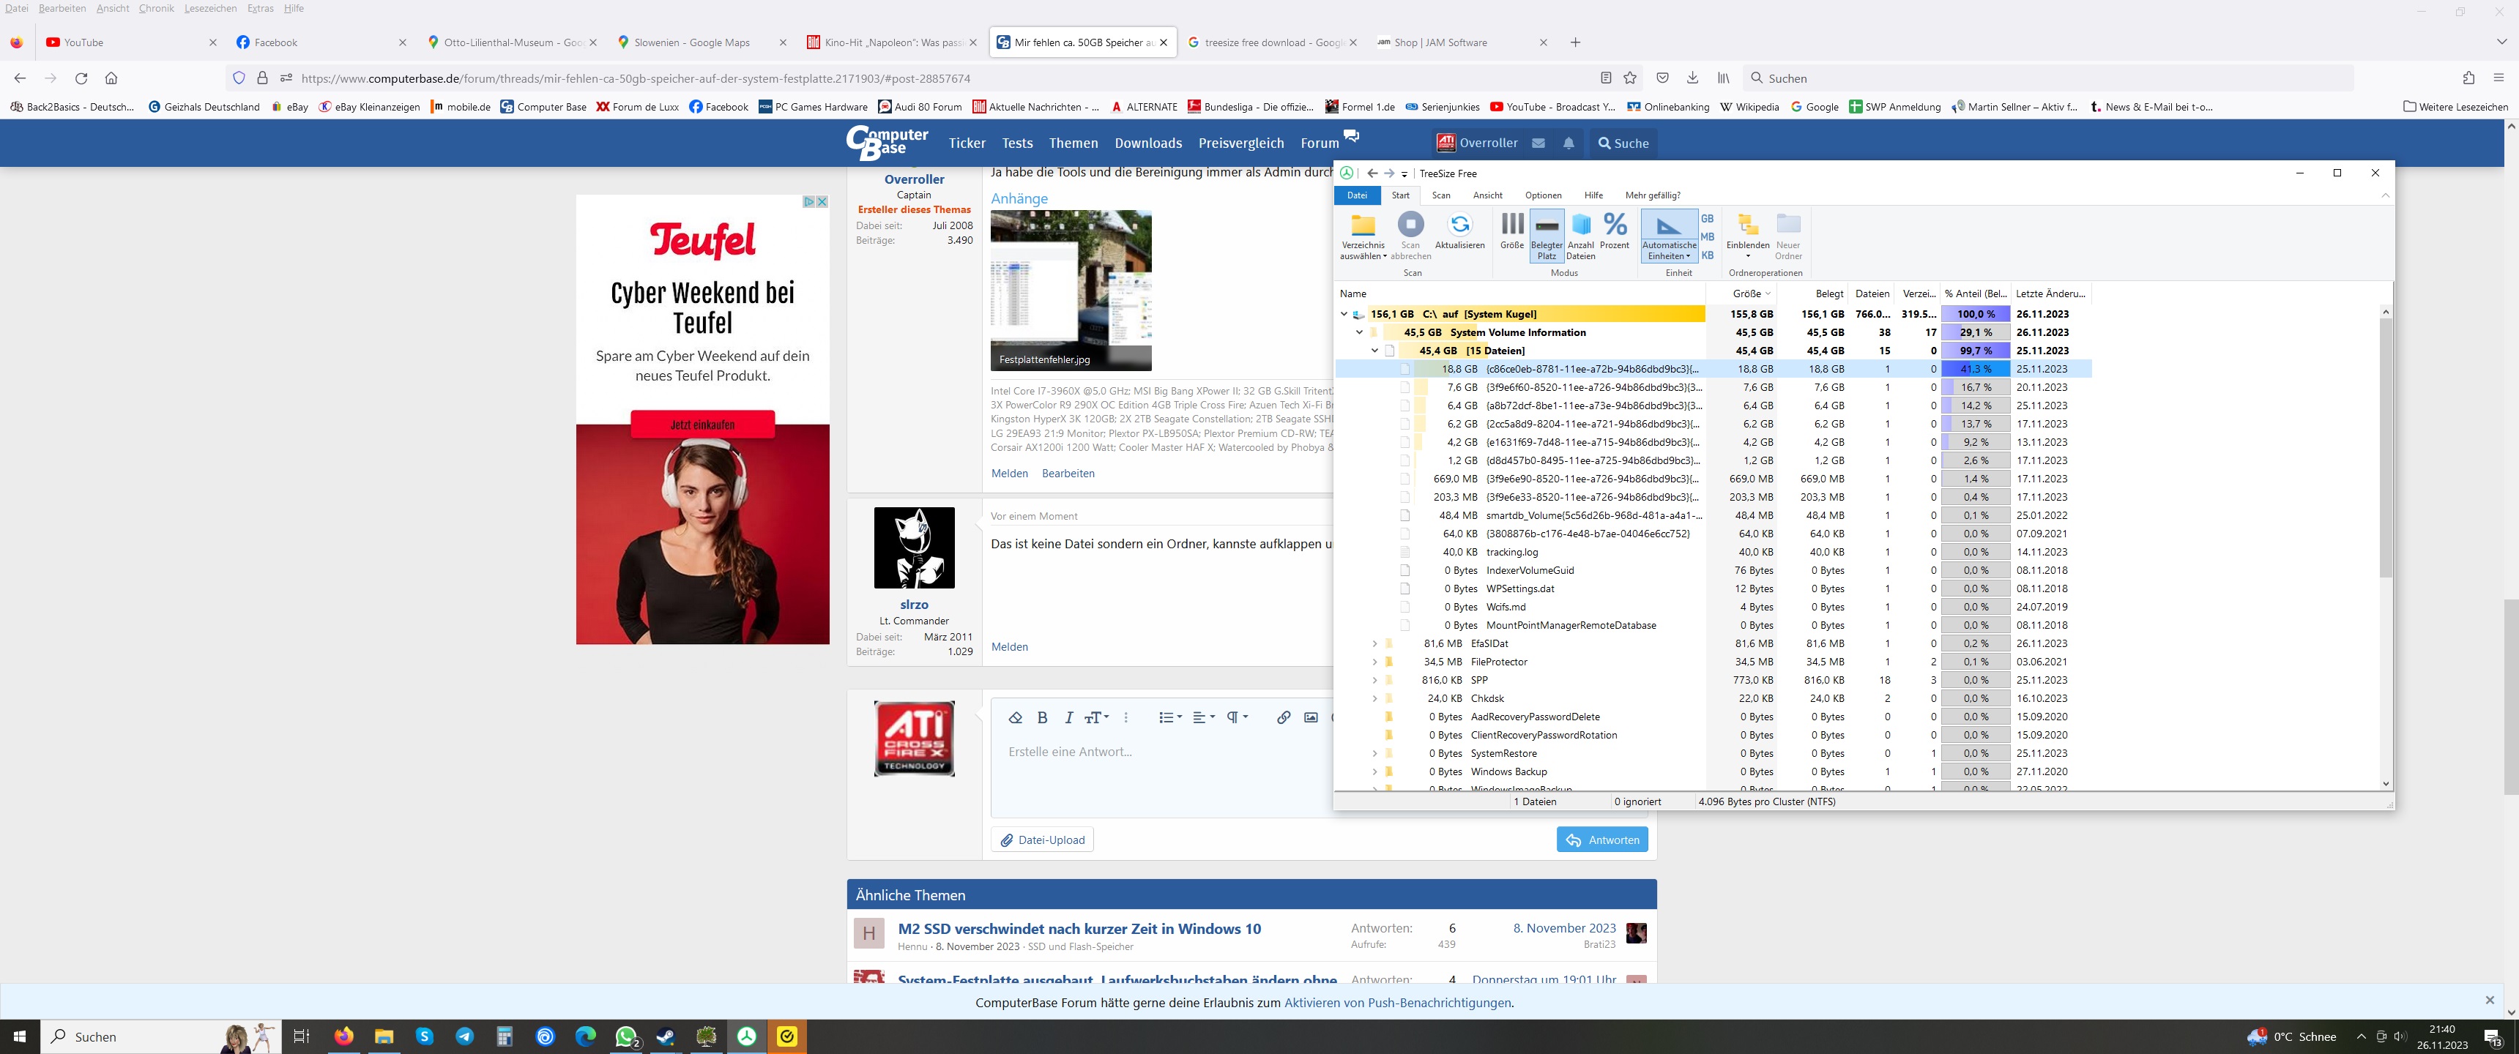Open Verzeichnis auswählen folder icon
The height and width of the screenshot is (1054, 2519).
1362,226
